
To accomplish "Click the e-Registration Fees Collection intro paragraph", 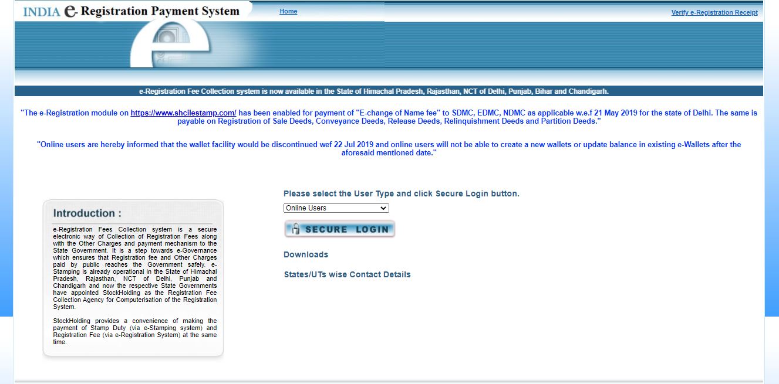I will [x=134, y=268].
